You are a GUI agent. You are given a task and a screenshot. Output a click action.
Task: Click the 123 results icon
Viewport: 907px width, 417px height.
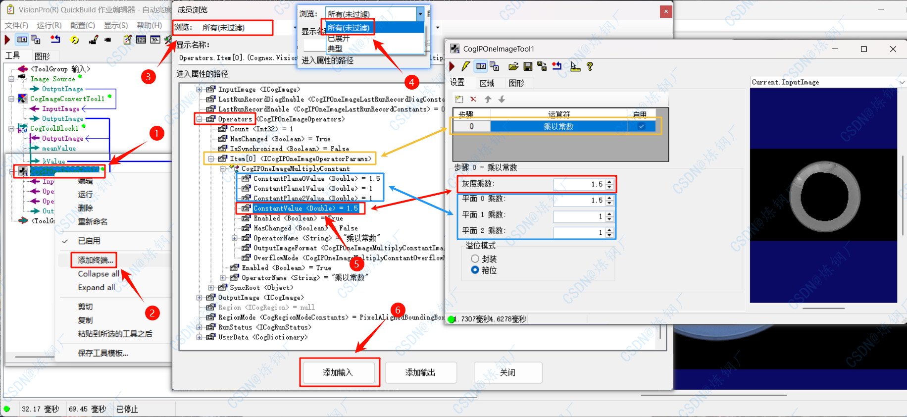click(x=141, y=40)
